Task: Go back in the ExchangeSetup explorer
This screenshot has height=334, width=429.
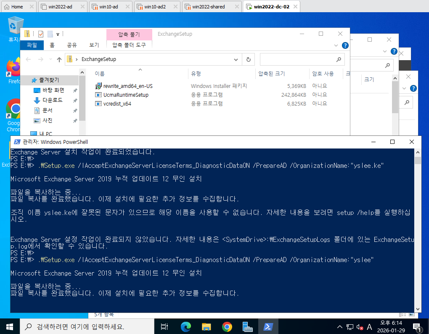Action: [28, 59]
